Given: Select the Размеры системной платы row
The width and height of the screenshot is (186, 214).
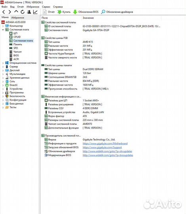Looking at the screenshot, I should (x=101, y=120).
